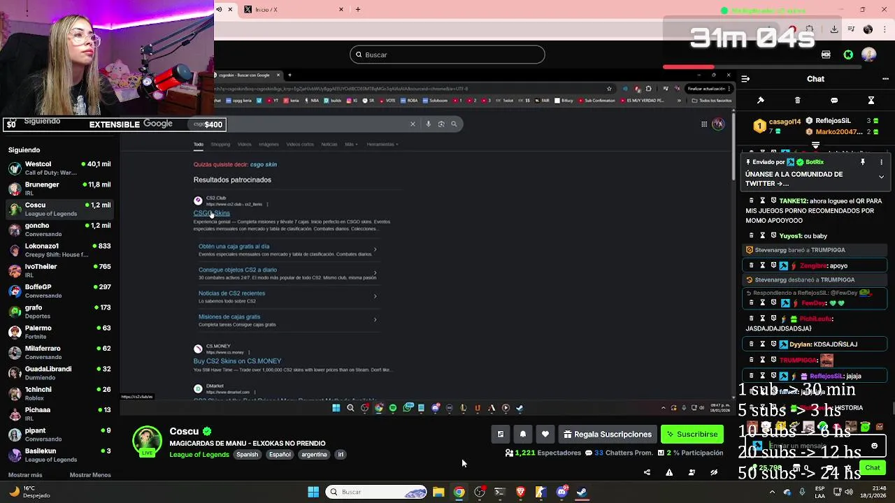The width and height of the screenshot is (895, 503).
Task: Click the speech bubble icon above chat
Action: tap(834, 101)
